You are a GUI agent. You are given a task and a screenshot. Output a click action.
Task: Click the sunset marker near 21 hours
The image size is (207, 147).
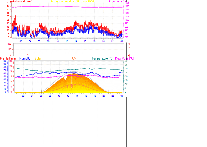click(109, 91)
